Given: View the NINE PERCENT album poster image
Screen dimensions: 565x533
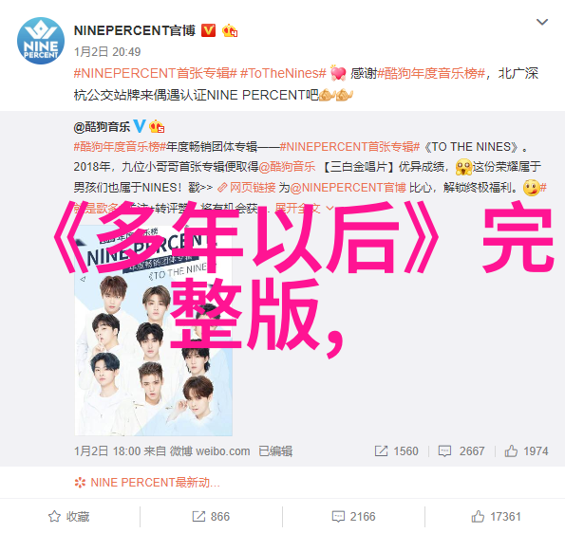Looking at the screenshot, I should coord(154,330).
